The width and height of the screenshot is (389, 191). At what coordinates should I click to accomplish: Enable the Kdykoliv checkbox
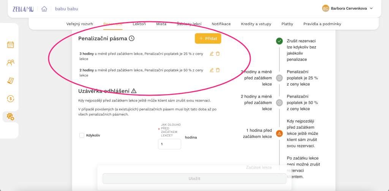click(82, 135)
